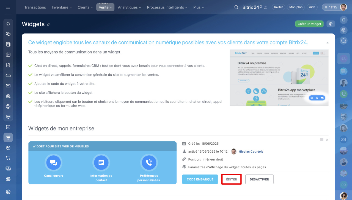Image resolution: width=352 pixels, height=200 pixels.
Task: Open the Processus intelligents menu
Action: click(x=167, y=7)
